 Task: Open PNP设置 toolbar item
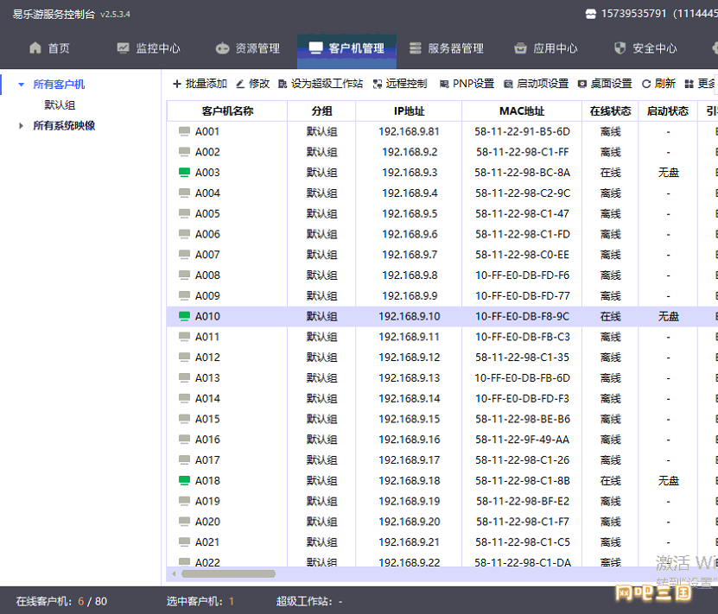tap(467, 84)
